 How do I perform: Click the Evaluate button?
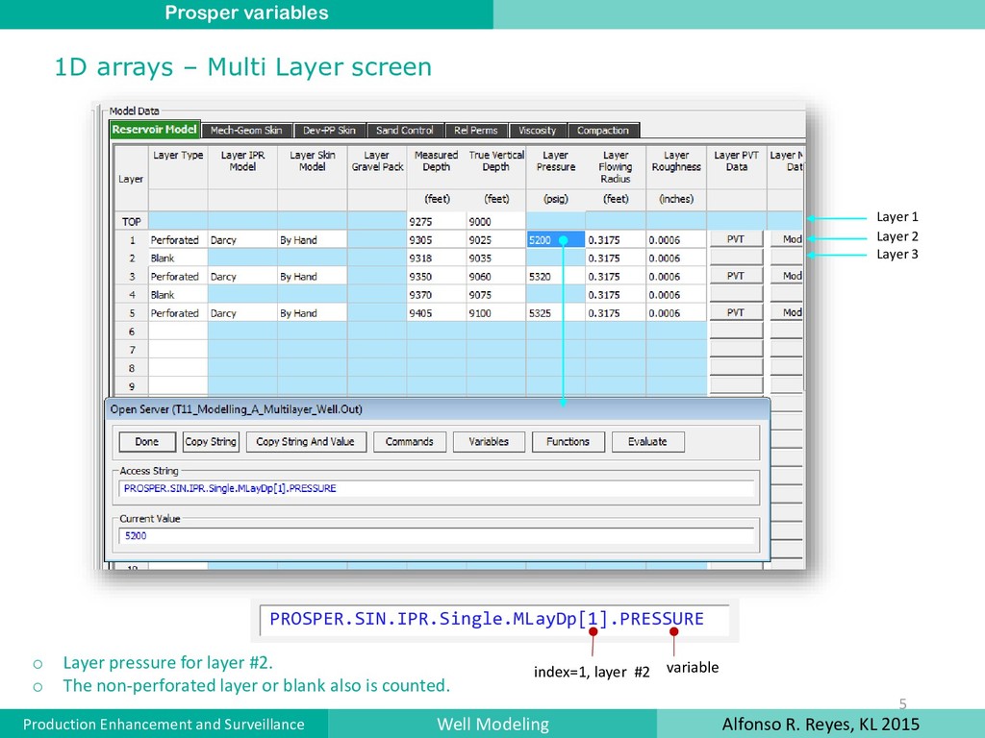(647, 442)
